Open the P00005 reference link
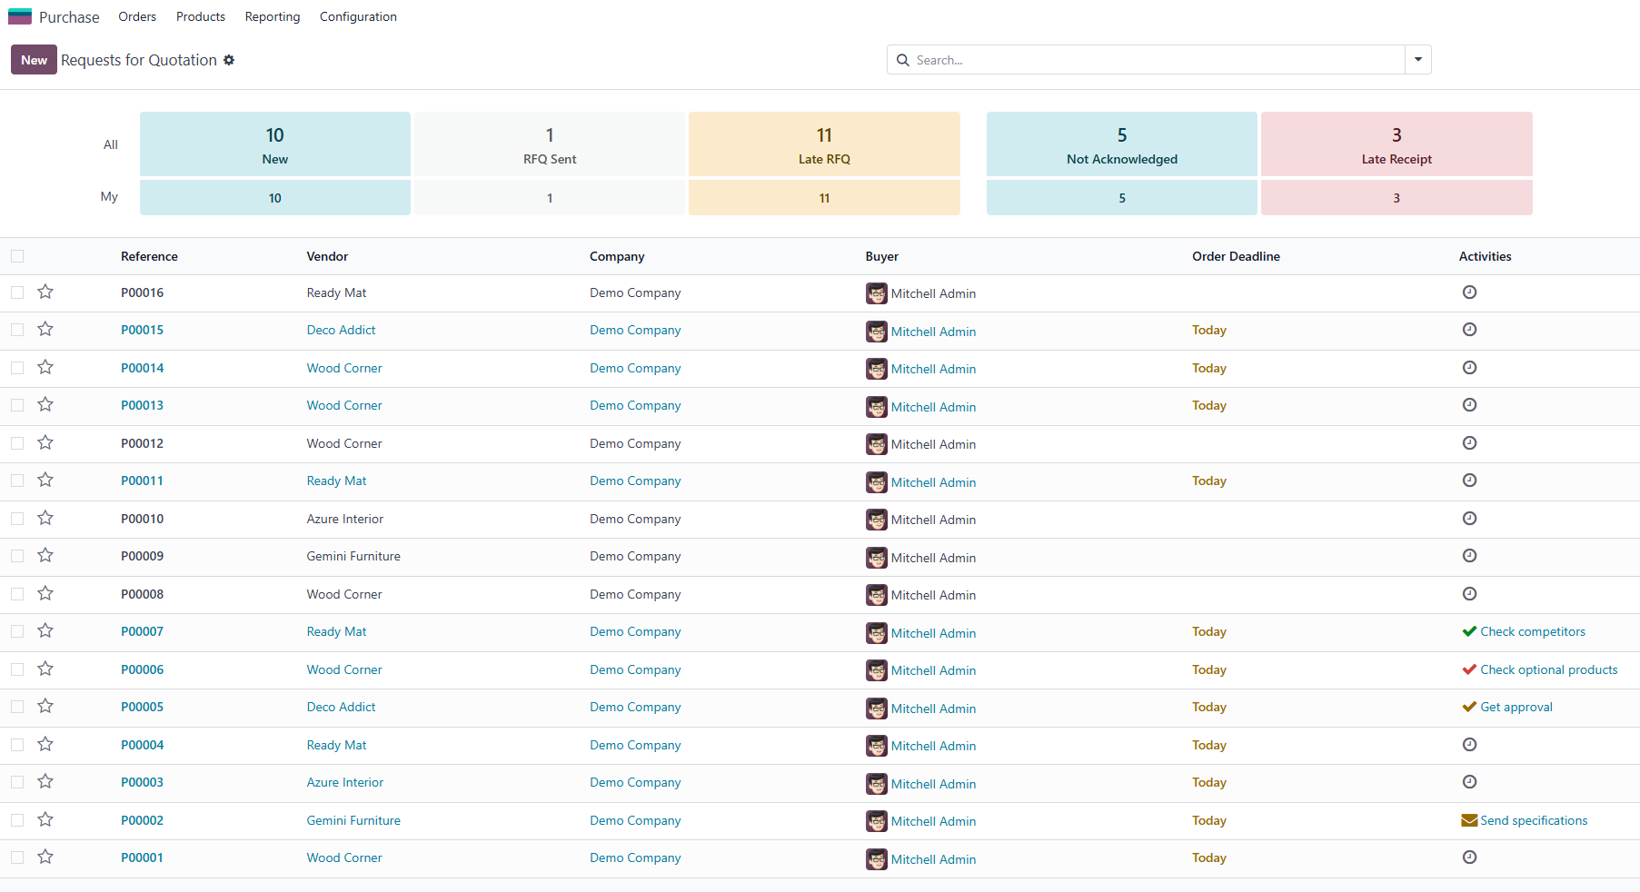 [x=142, y=707]
